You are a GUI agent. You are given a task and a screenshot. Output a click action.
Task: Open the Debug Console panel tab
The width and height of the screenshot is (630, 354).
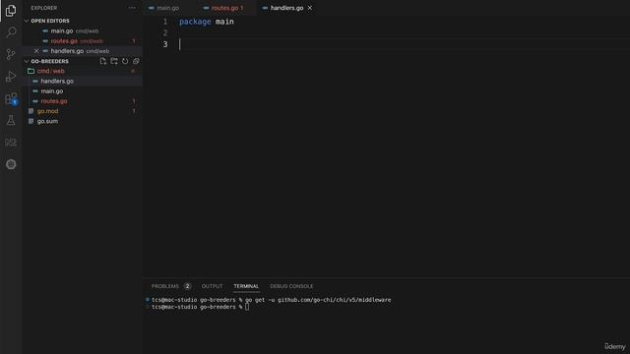(291, 286)
